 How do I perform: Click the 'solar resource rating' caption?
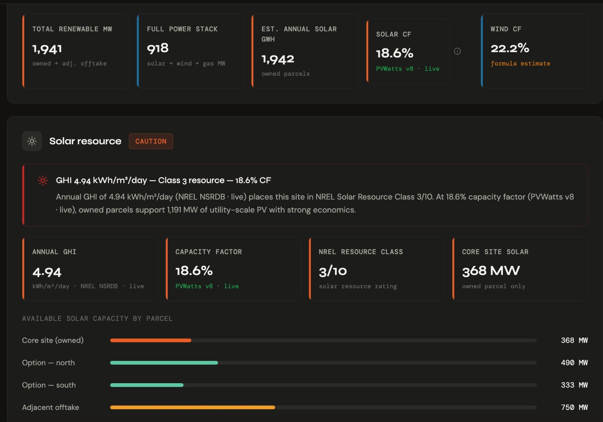point(358,286)
